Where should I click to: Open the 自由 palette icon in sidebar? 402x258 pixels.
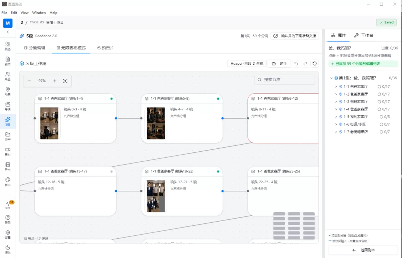pos(8,182)
